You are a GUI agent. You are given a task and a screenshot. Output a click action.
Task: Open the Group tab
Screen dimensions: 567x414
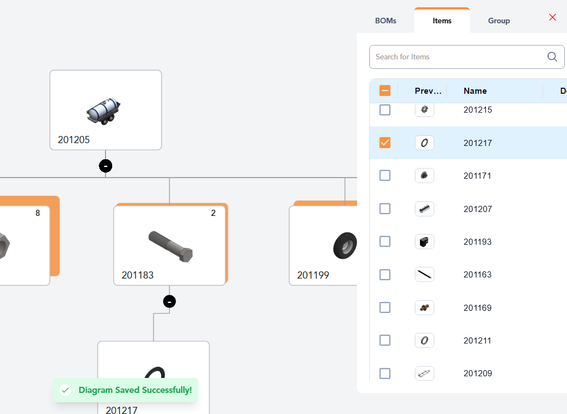499,21
